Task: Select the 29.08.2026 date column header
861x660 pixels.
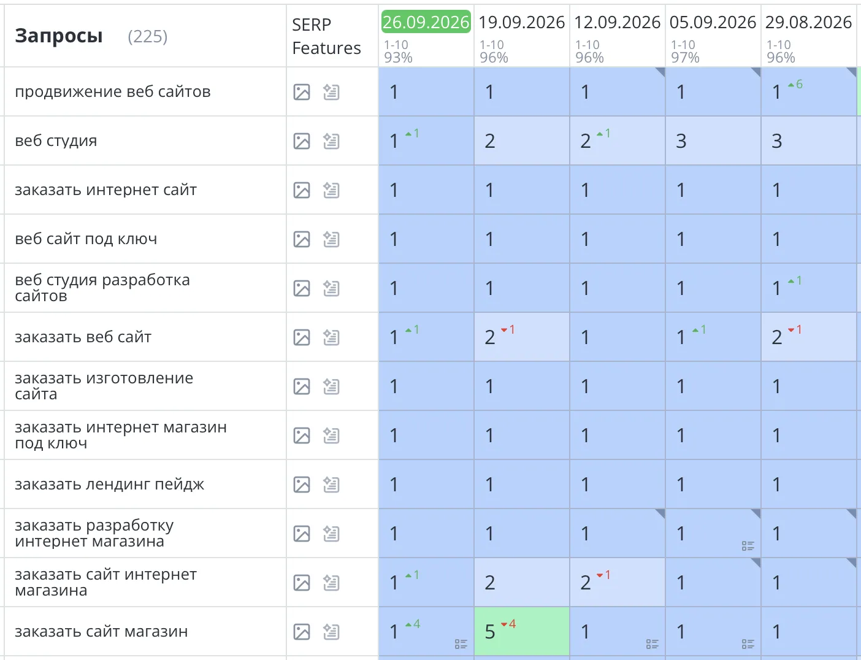Action: 808,22
